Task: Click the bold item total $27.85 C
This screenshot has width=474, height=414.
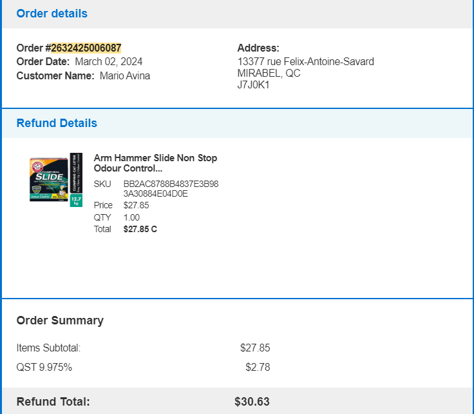Action: click(140, 229)
